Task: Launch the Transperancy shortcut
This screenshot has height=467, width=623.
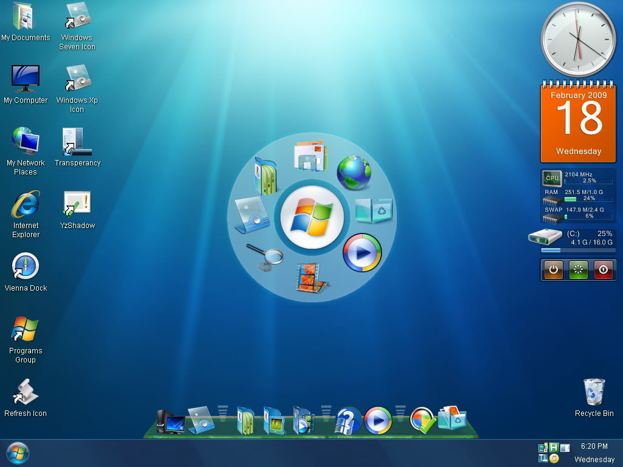Action: coord(77,147)
